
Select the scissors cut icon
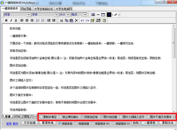click(62, 21)
